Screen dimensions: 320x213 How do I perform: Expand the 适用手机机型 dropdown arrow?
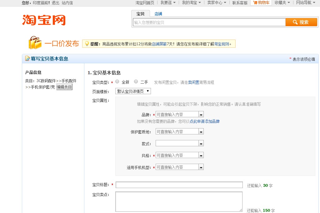point(201,167)
